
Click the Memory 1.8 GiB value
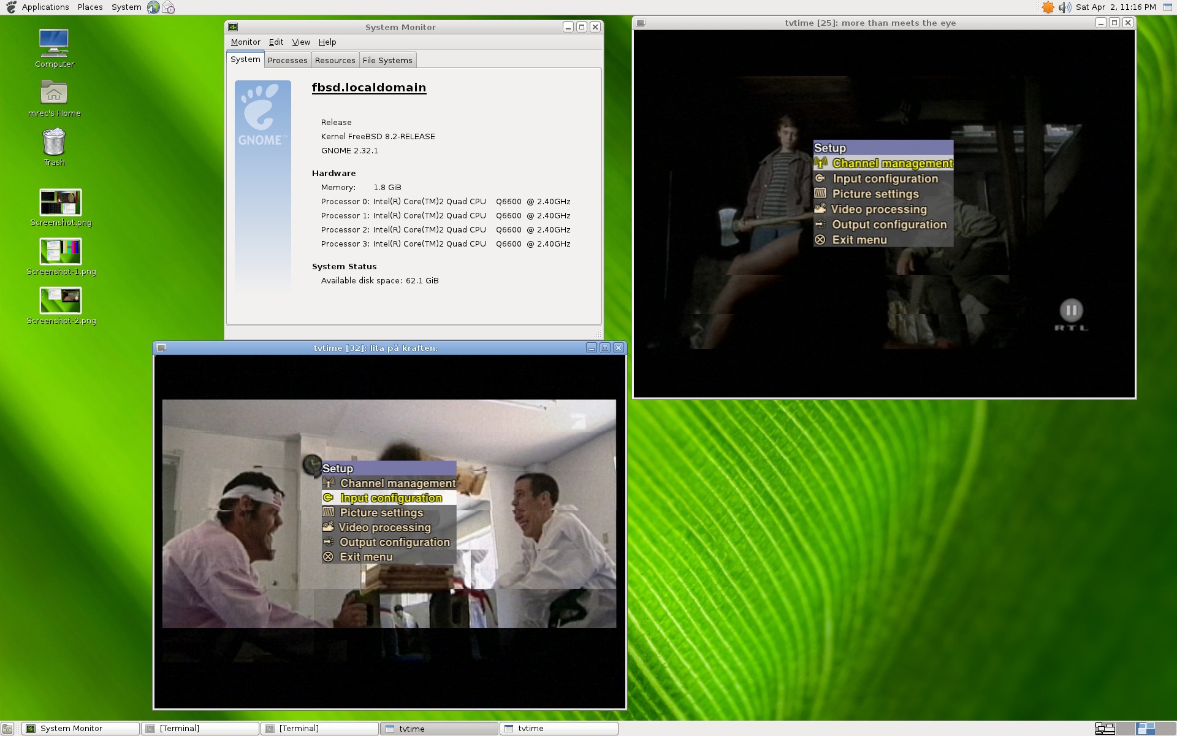coord(387,187)
